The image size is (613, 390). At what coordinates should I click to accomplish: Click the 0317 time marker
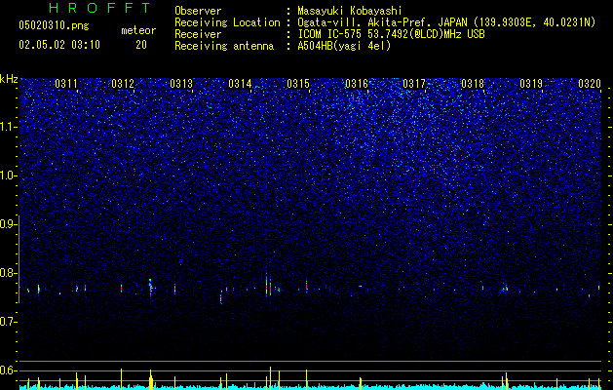pos(414,84)
